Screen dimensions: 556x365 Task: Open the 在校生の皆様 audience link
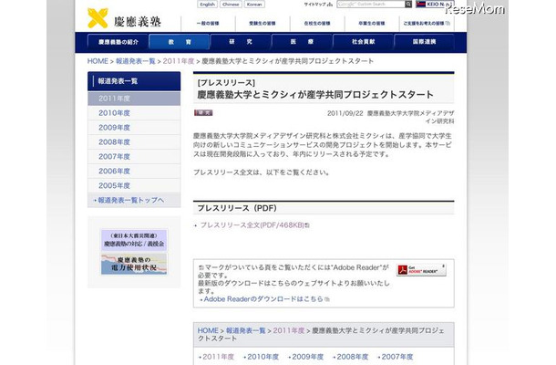point(317,24)
